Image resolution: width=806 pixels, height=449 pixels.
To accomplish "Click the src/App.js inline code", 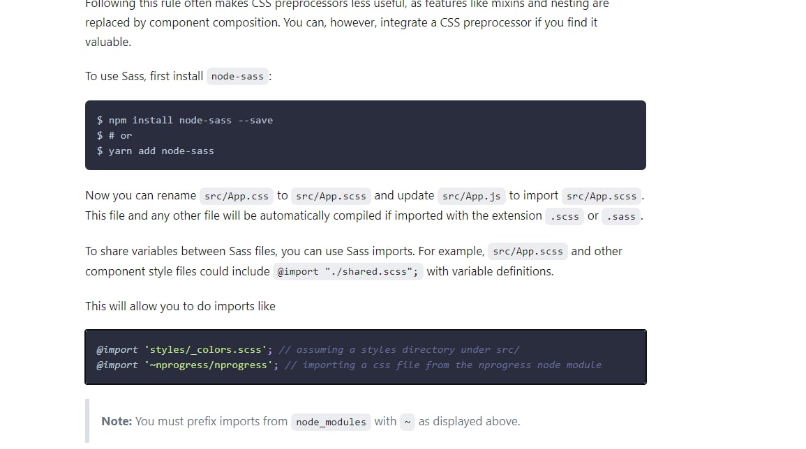I will (x=471, y=197).
